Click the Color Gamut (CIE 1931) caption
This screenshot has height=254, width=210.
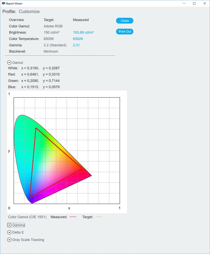tap(27, 217)
